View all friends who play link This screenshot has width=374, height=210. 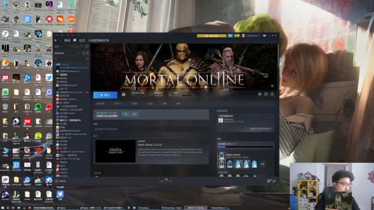[x=261, y=129]
